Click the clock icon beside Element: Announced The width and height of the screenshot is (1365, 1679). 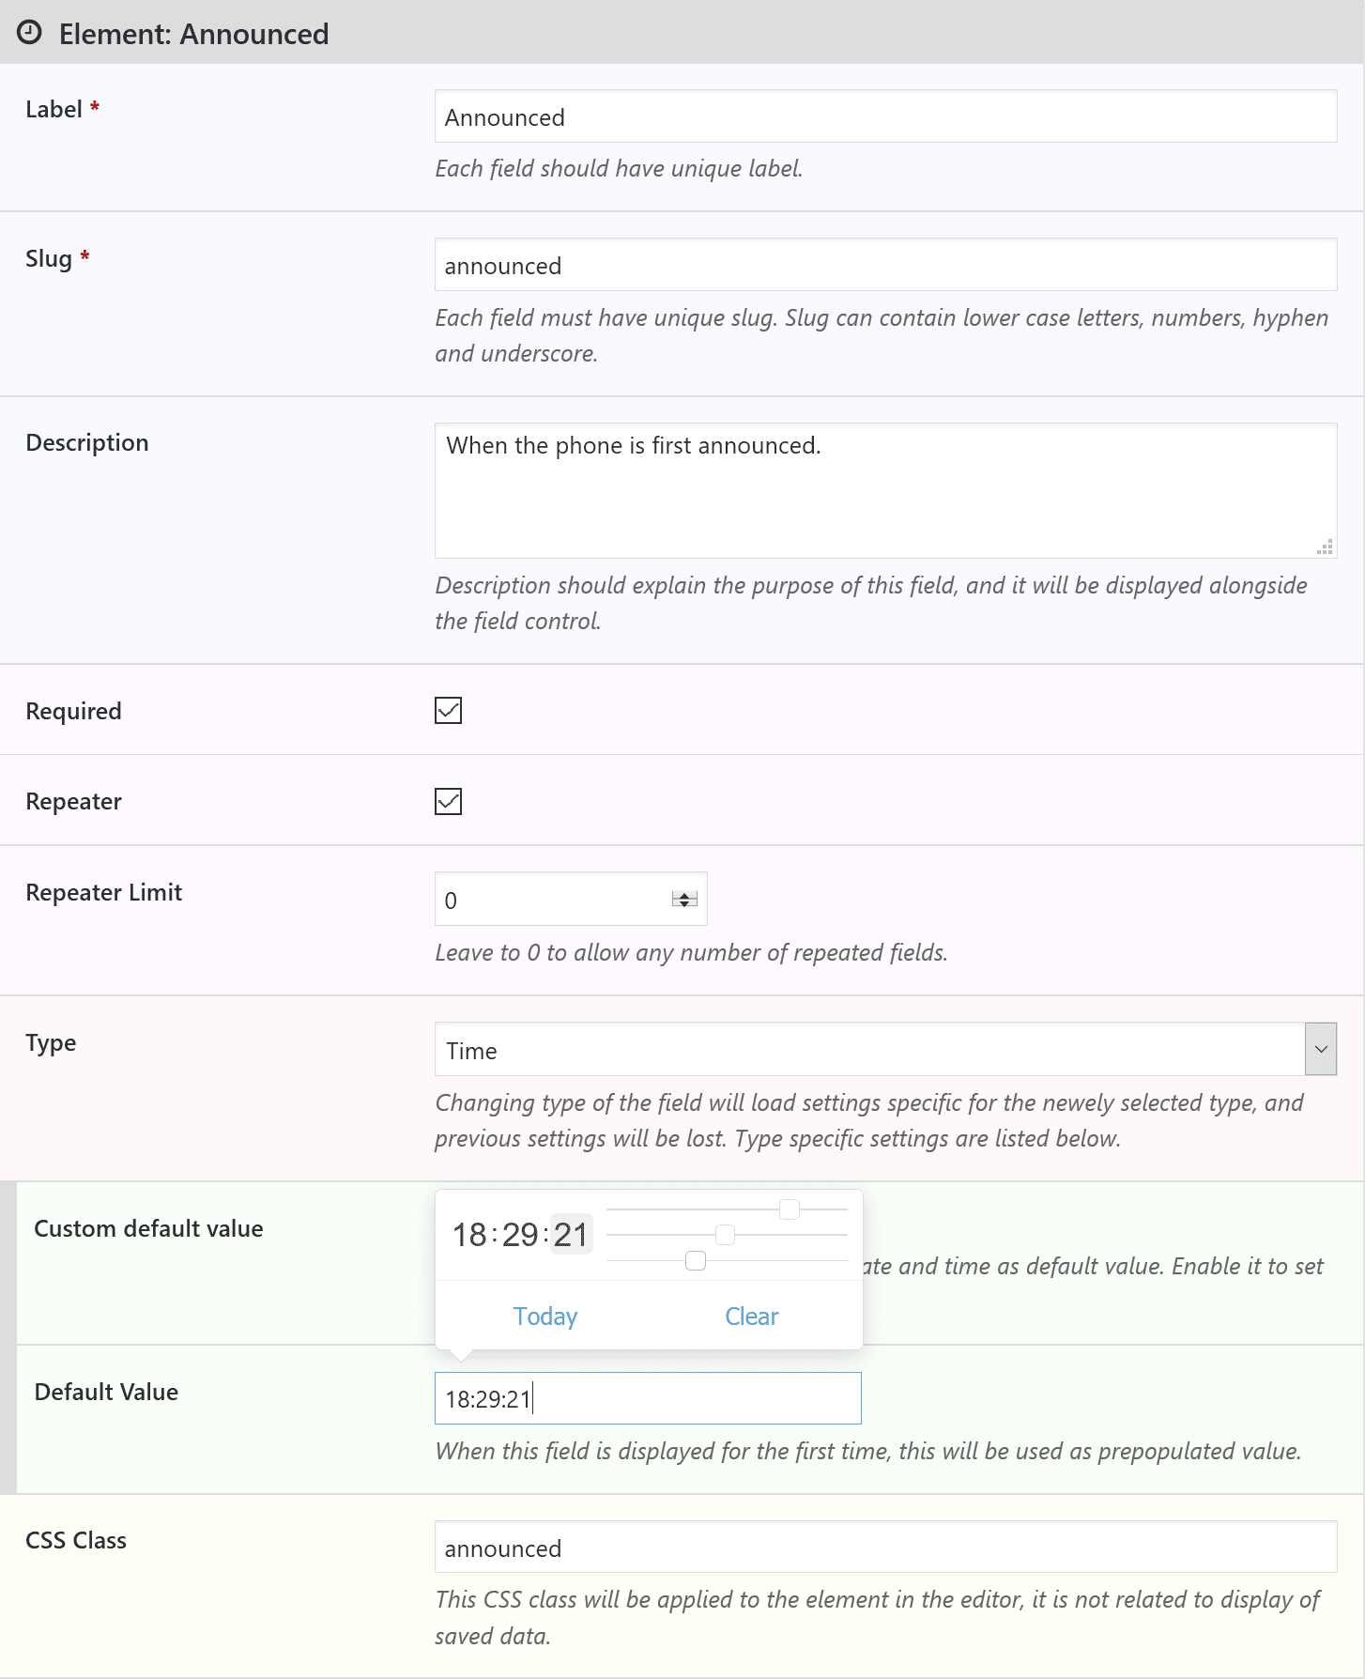[x=30, y=33]
